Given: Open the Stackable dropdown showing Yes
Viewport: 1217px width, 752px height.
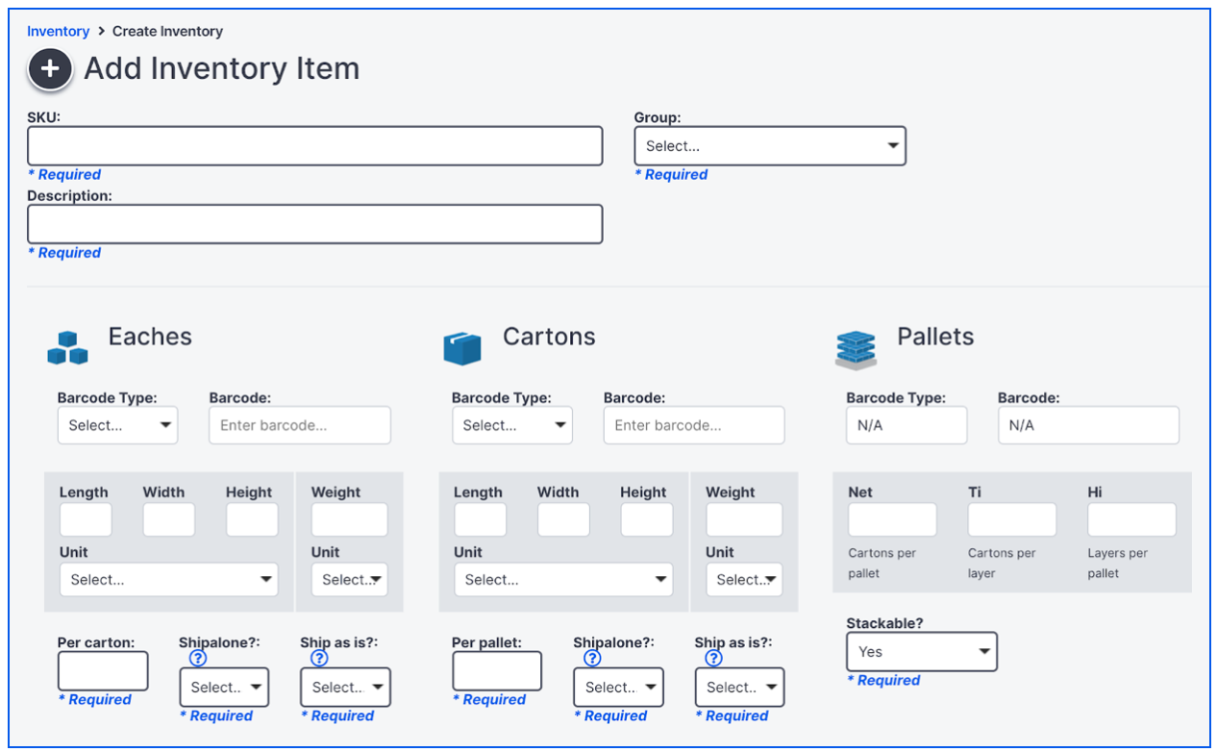Looking at the screenshot, I should [921, 651].
